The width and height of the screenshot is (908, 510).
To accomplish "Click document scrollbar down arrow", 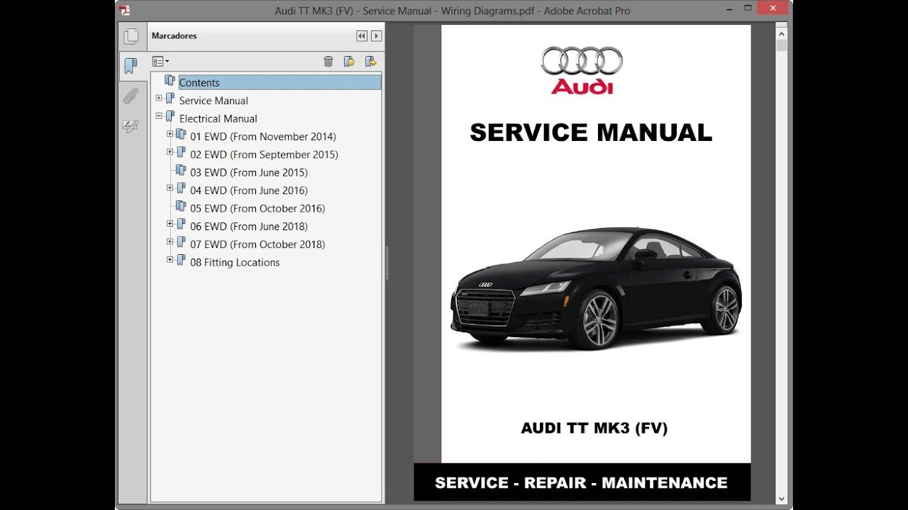I will pos(782,498).
